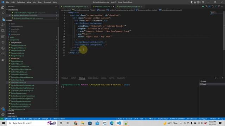Toggle the secondary side bar layout button
The width and height of the screenshot is (225, 126).
(x=198, y=2)
